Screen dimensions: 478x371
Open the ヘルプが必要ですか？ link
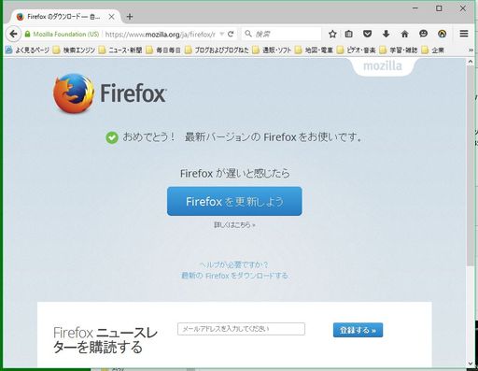[x=233, y=264]
